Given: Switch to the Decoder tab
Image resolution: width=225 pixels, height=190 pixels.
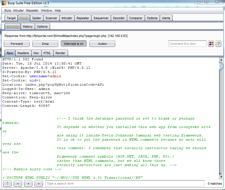Looking at the screenshot, I should click(119, 18).
